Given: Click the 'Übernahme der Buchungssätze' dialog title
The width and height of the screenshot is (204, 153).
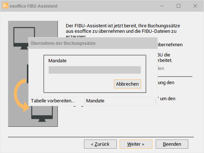Looking at the screenshot, I should pos(63,43).
